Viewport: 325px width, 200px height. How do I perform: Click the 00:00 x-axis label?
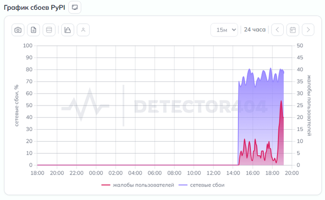pos(96,173)
